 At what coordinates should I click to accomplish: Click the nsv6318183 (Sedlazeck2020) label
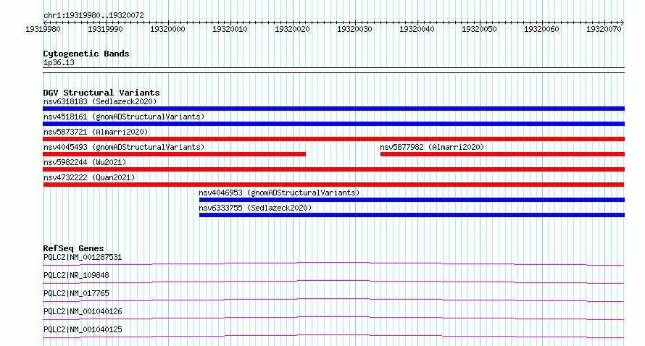pyautogui.click(x=100, y=101)
